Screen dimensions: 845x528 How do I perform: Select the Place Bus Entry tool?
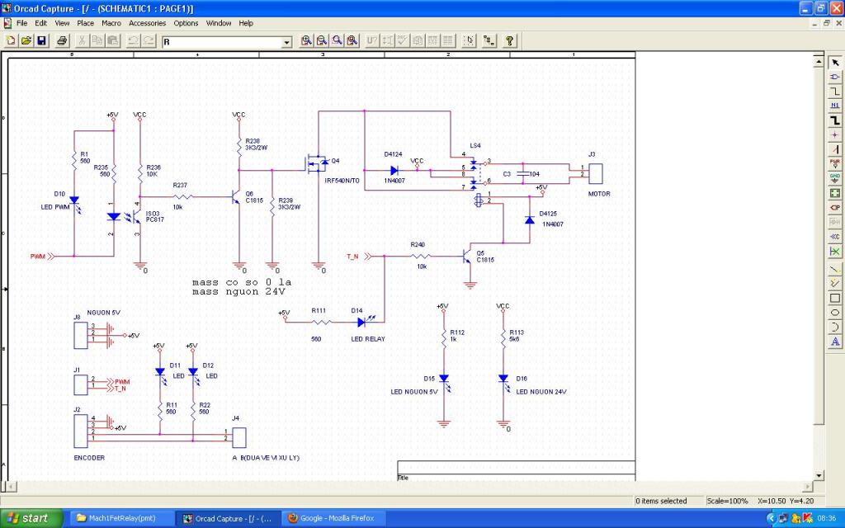click(x=835, y=149)
